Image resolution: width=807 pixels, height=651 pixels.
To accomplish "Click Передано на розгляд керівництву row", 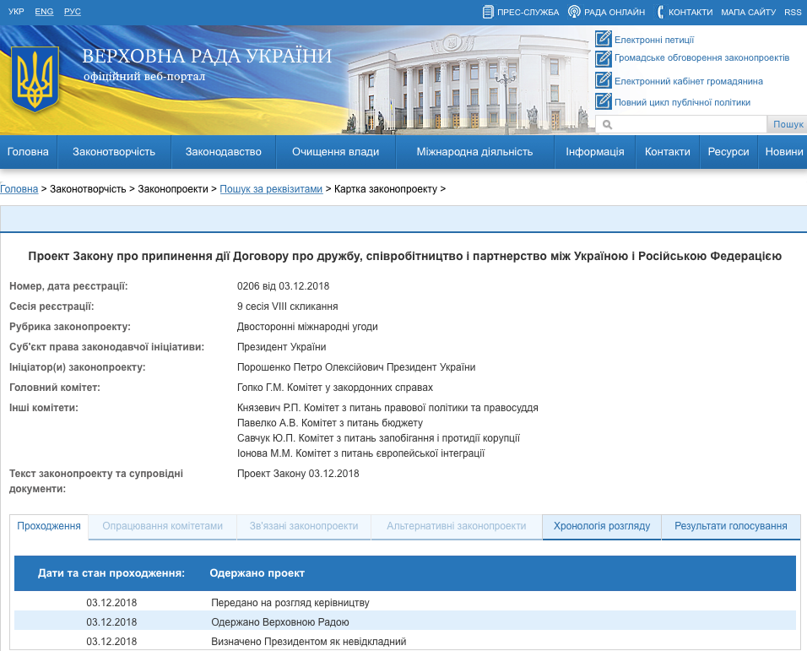I will point(405,603).
